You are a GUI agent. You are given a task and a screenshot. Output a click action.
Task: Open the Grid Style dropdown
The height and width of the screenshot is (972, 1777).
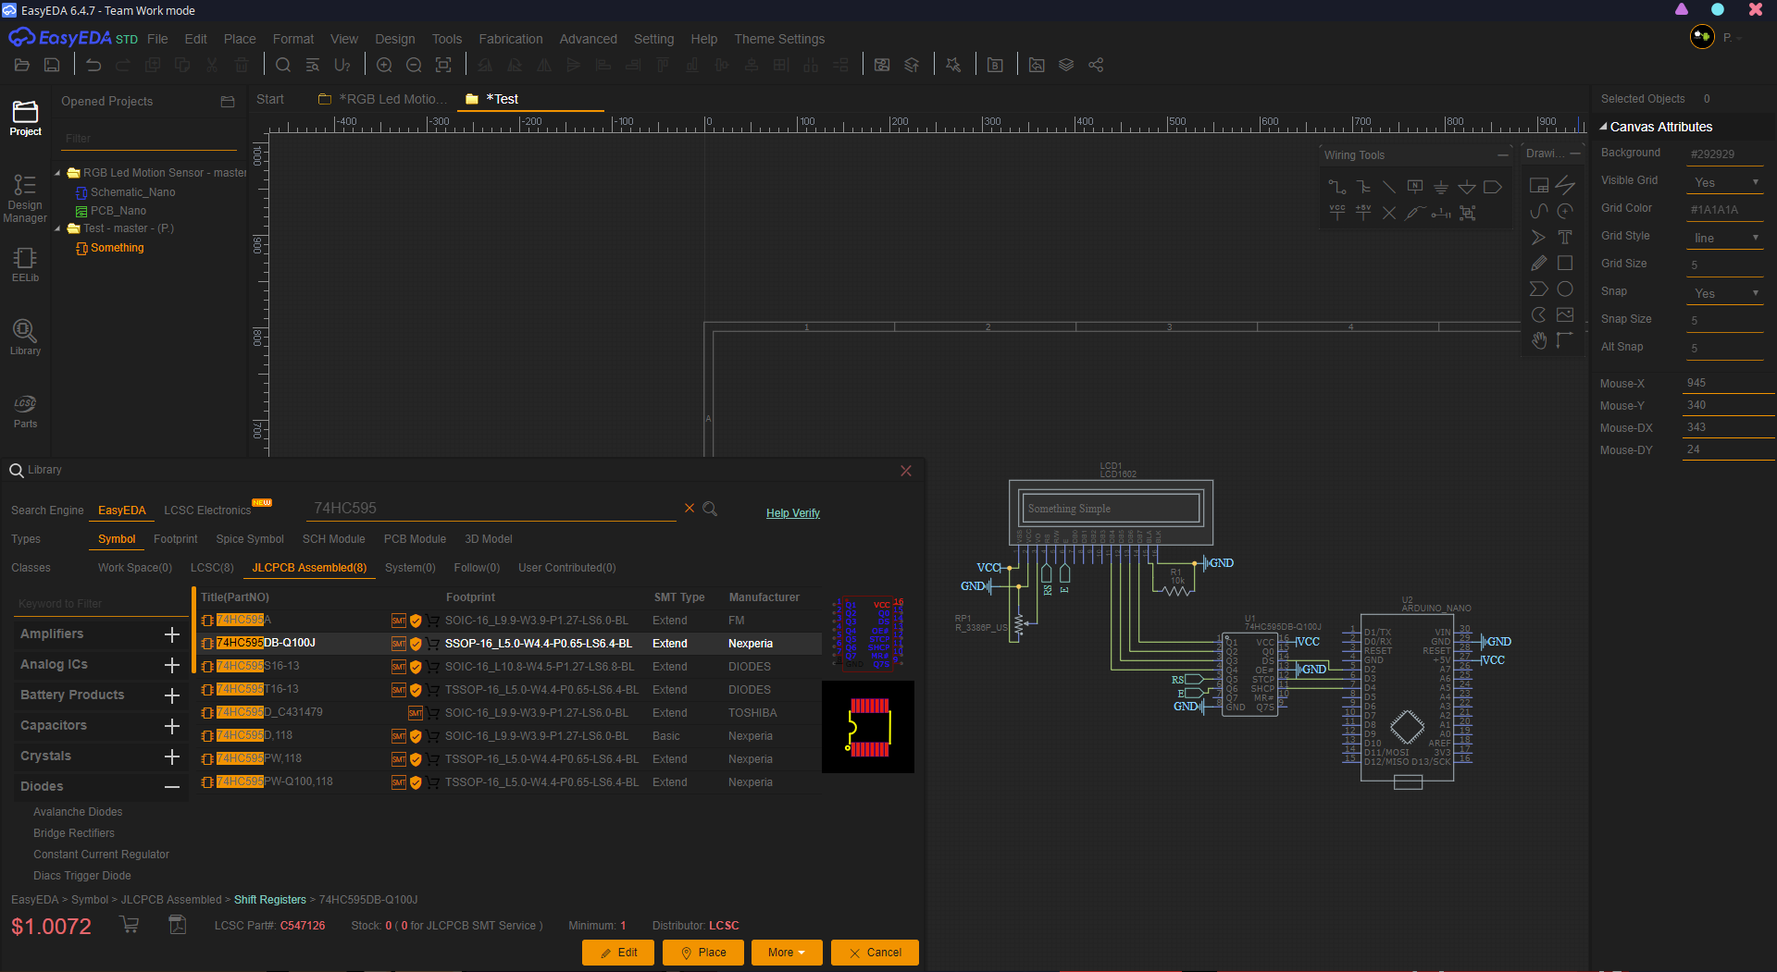(x=1725, y=238)
